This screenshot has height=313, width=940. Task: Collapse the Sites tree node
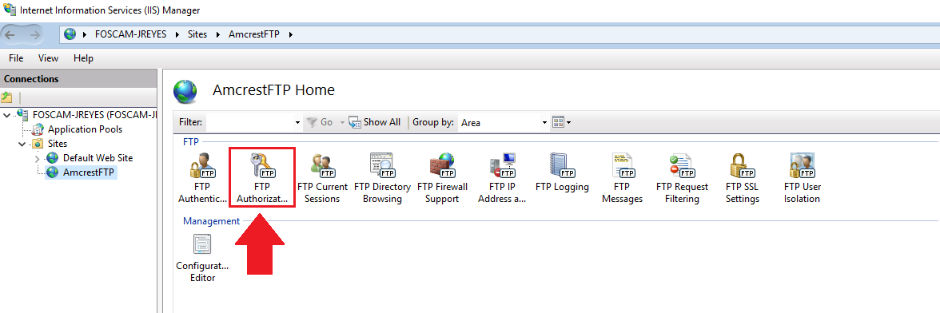(x=22, y=144)
